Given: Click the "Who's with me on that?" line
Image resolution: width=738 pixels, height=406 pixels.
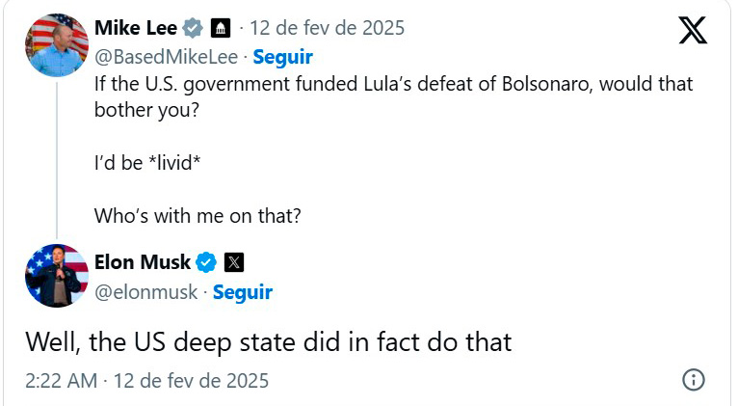Looking at the screenshot, I should (x=198, y=216).
